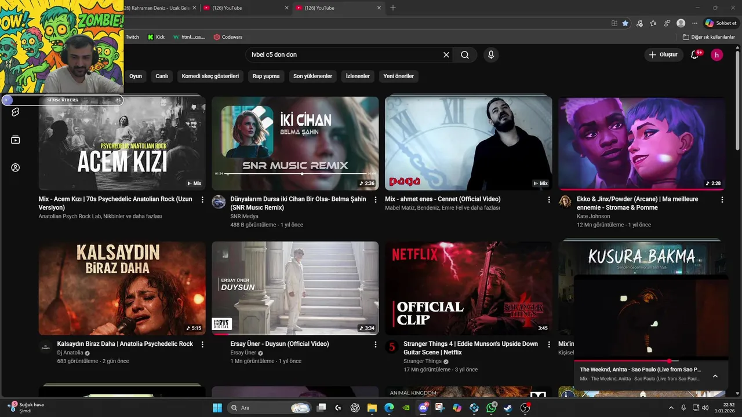Select the 'Rap yapma' chip
Image resolution: width=742 pixels, height=417 pixels.
tap(266, 76)
